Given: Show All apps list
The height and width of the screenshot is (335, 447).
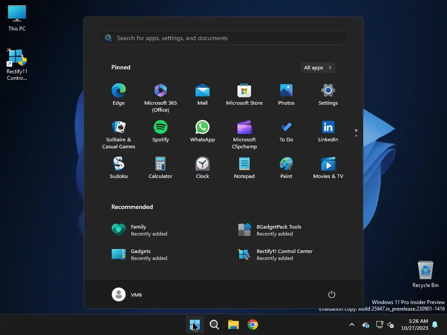Looking at the screenshot, I should (318, 68).
